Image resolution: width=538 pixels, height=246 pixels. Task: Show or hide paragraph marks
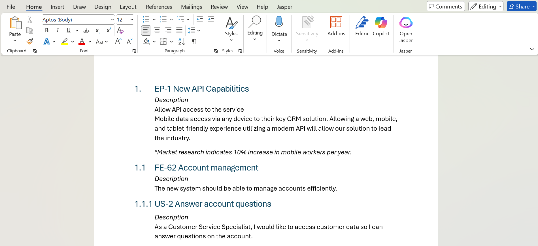[x=194, y=42]
